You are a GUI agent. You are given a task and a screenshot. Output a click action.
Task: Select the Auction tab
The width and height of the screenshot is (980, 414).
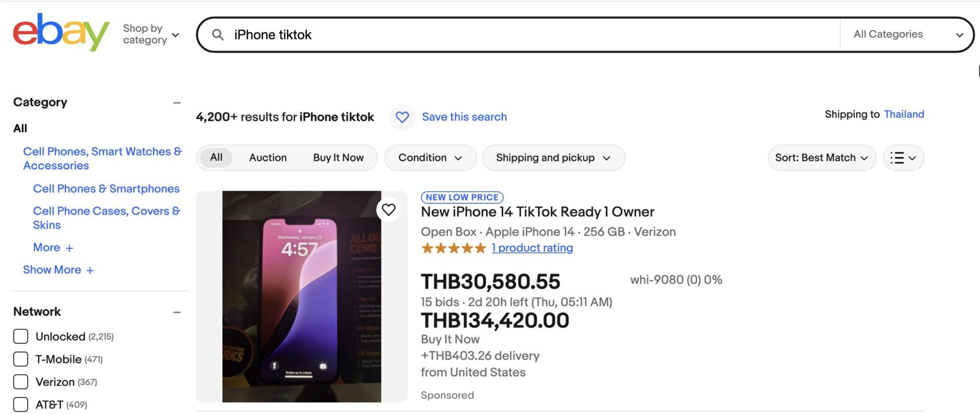(x=268, y=158)
